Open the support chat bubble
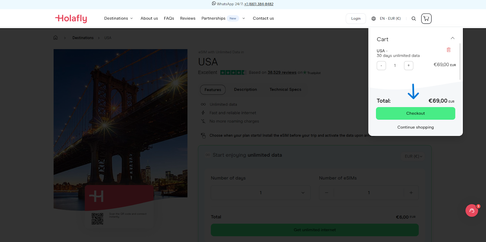 point(472,210)
